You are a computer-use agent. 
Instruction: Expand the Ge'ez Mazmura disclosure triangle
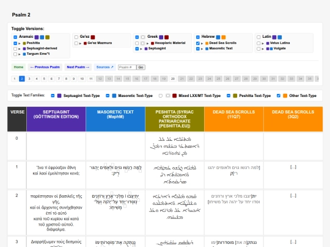(x=80, y=43)
